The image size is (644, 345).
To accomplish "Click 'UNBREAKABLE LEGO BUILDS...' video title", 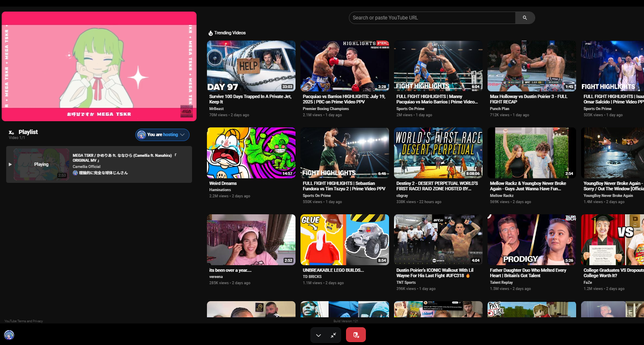I will [334, 270].
